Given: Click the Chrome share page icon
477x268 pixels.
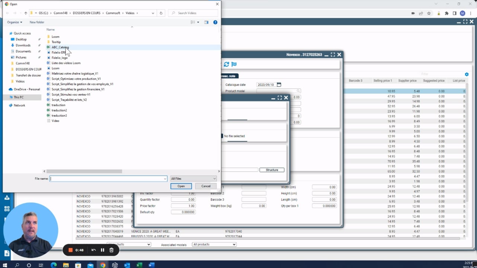Looking at the screenshot, I should pos(421,13).
